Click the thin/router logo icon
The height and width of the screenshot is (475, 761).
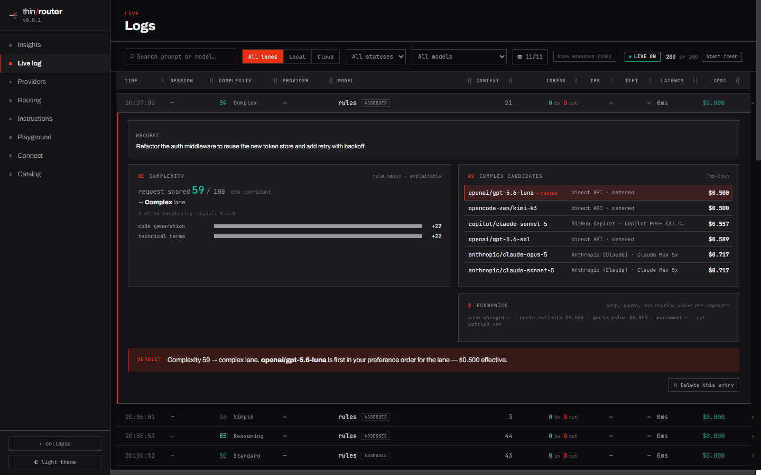pos(13,15)
